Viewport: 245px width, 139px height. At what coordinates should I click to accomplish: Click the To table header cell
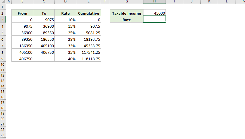click(44, 13)
